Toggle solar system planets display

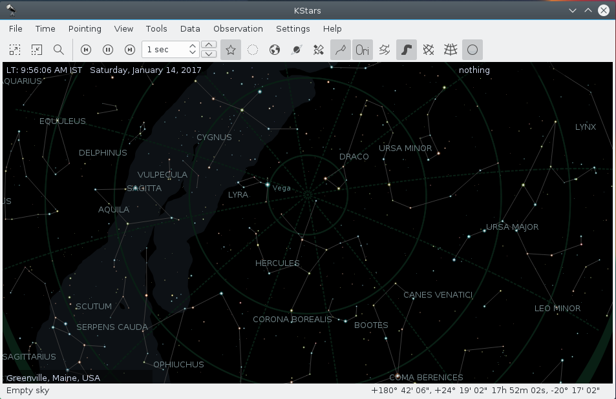275,50
